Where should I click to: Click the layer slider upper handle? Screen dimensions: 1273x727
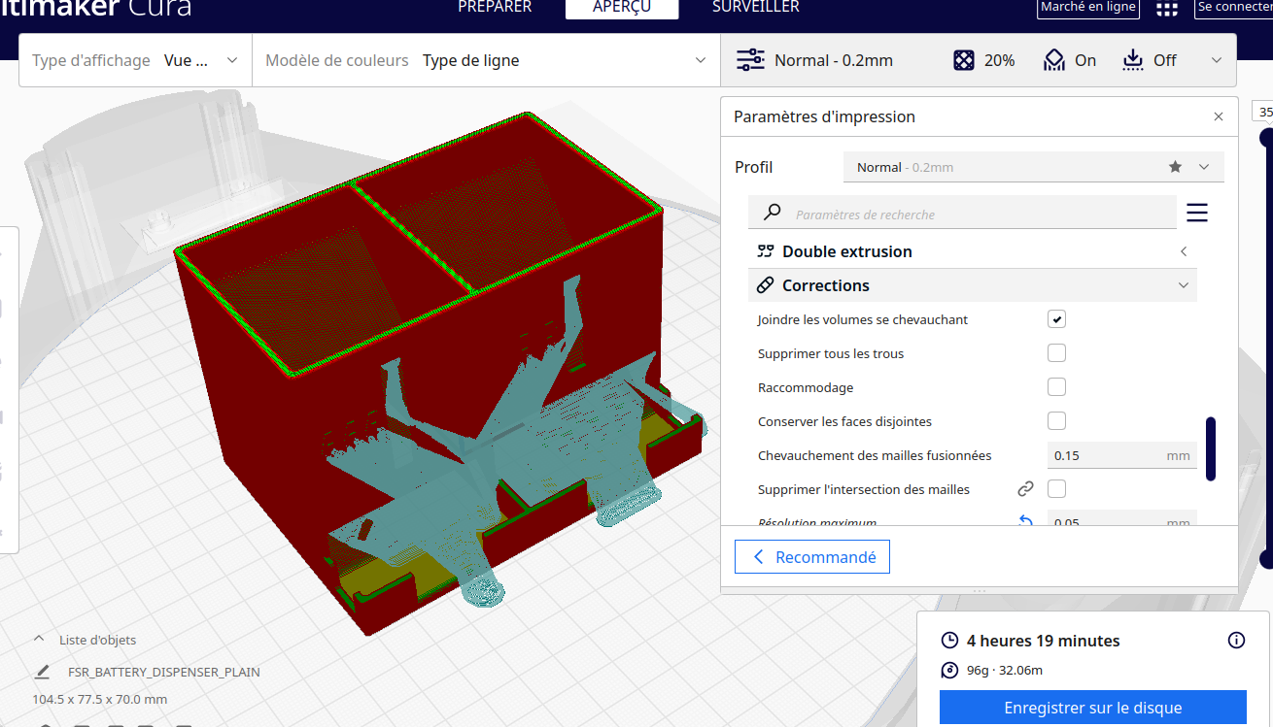(1267, 139)
